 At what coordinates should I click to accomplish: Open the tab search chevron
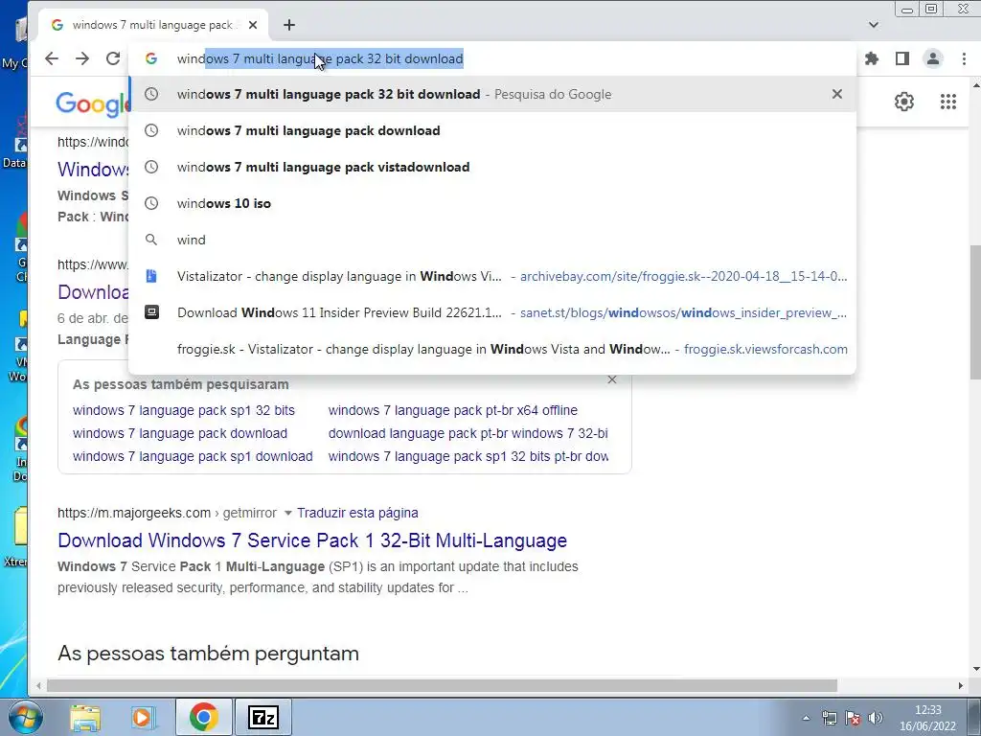874,25
